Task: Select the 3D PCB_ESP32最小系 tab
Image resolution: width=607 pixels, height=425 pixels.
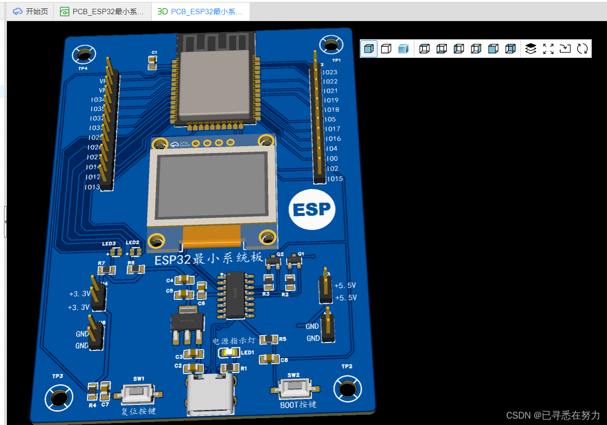Action: pyautogui.click(x=201, y=11)
